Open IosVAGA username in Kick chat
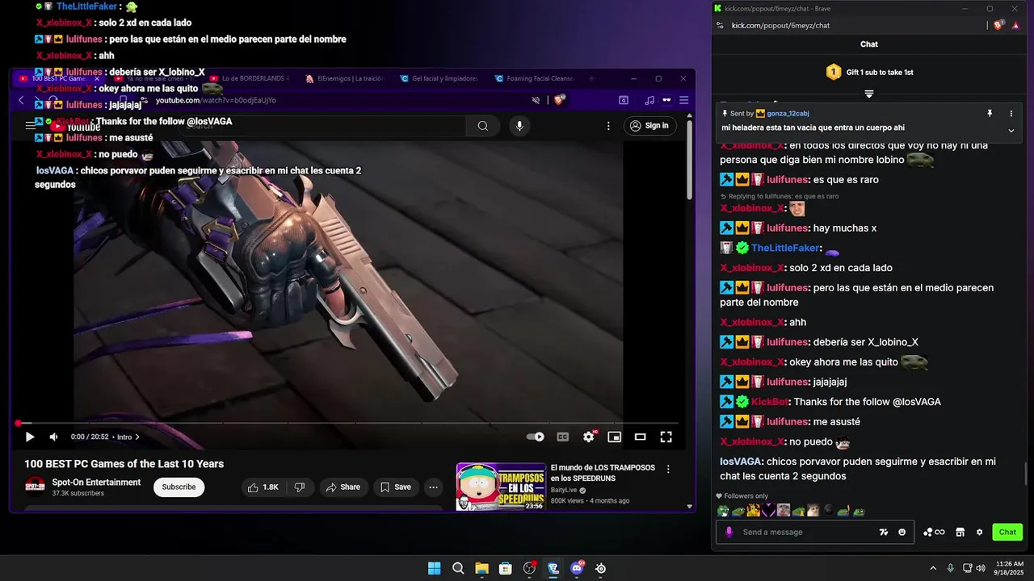The width and height of the screenshot is (1034, 581). pos(741,462)
